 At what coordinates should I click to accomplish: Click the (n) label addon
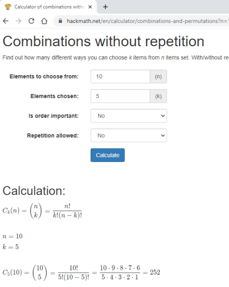(158, 77)
